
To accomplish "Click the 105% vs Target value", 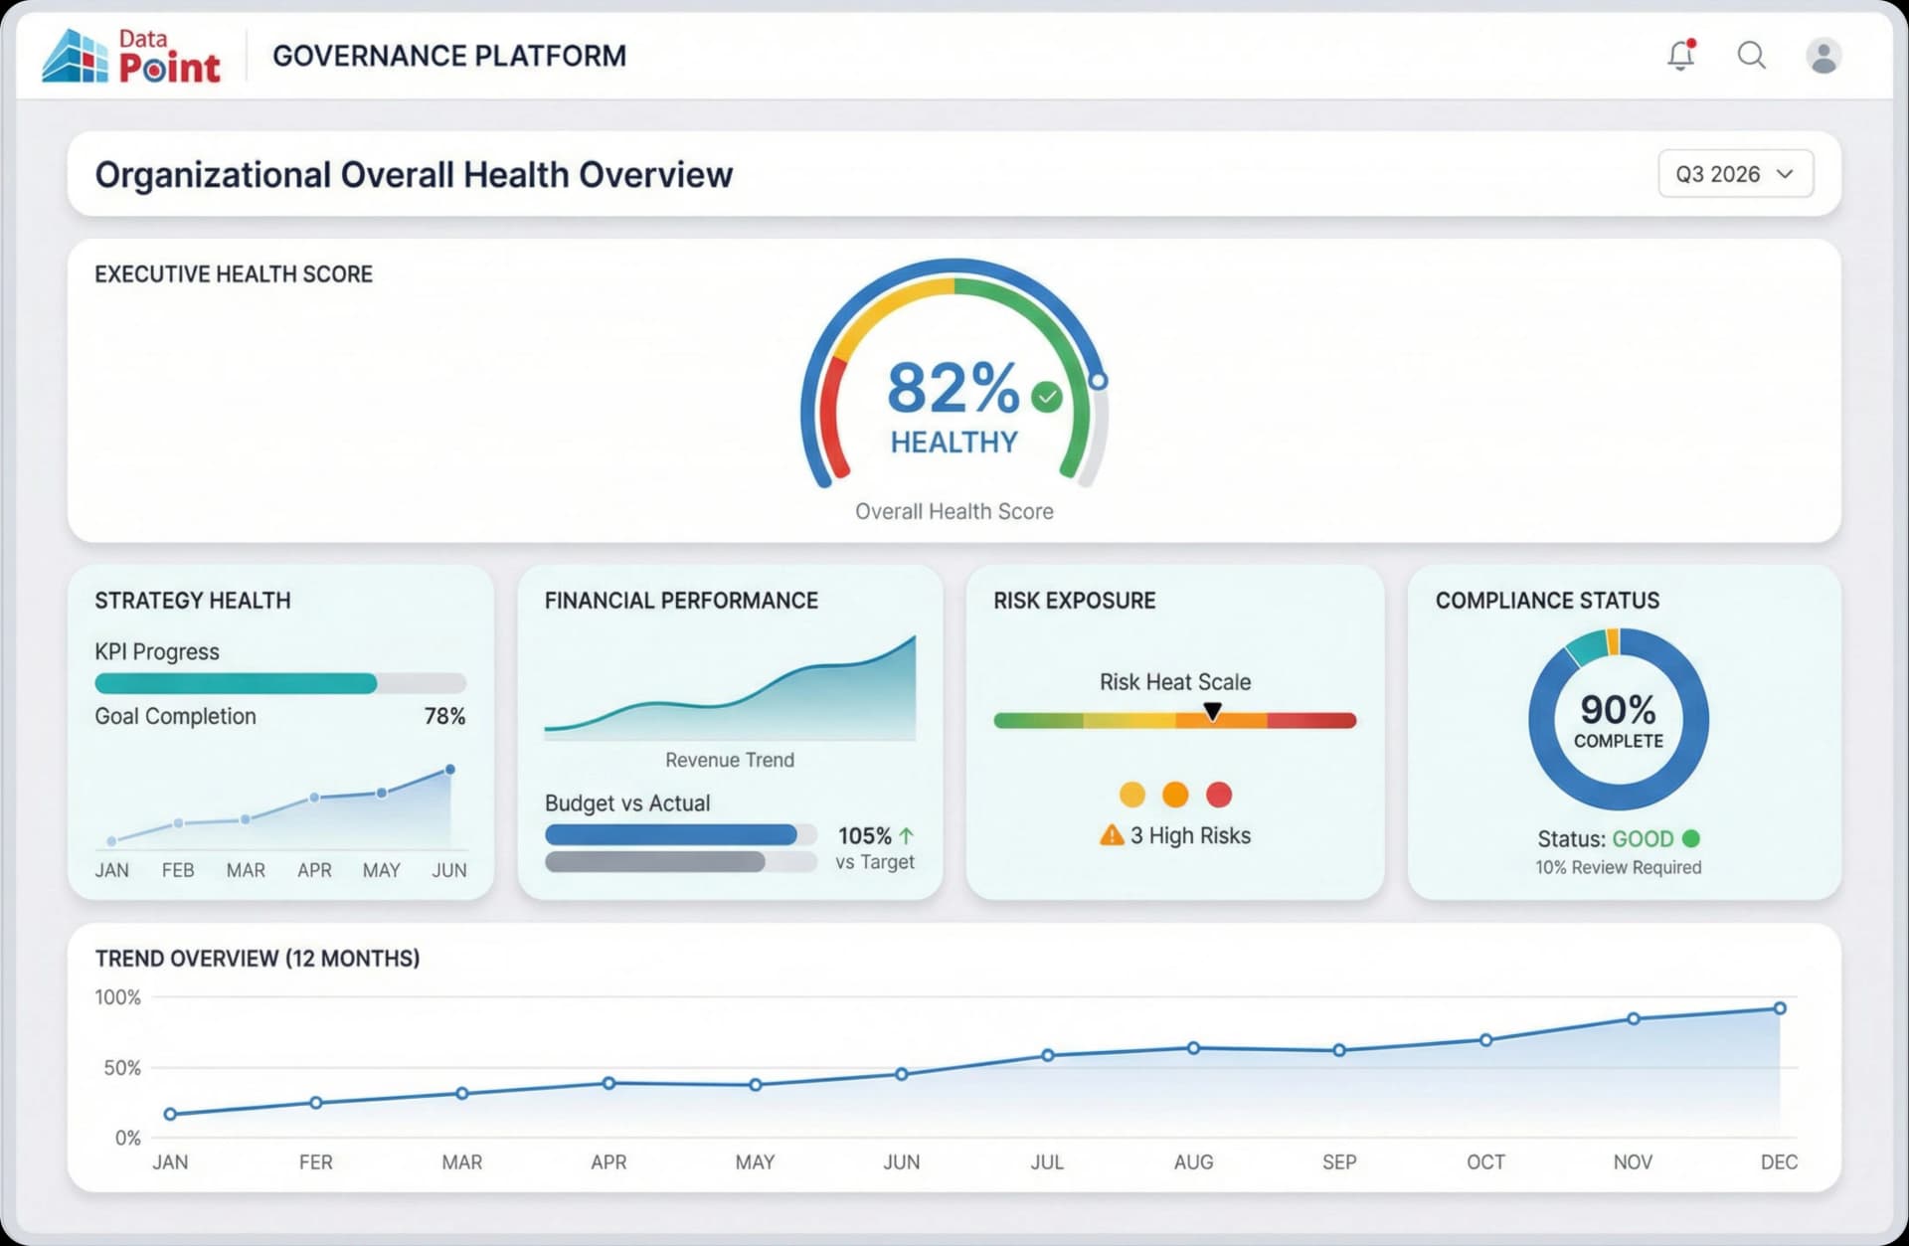I will [x=864, y=835].
